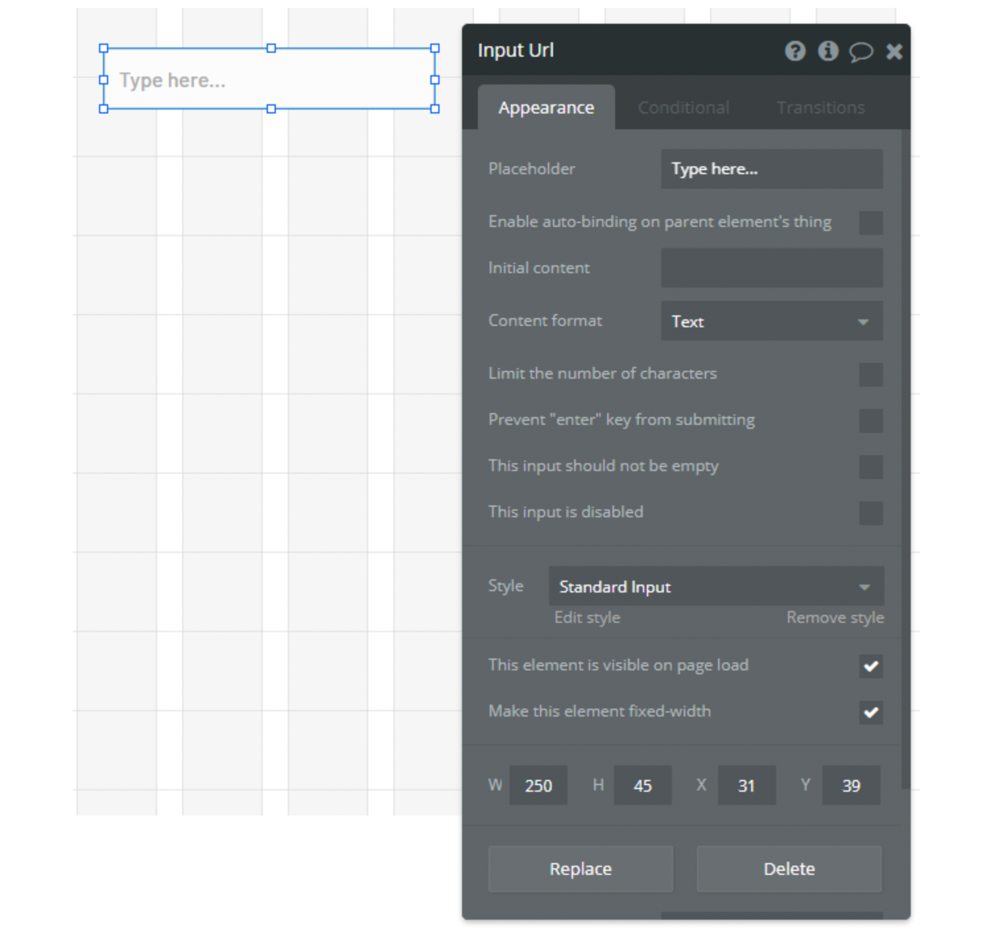Click the H height field showing 45
This screenshot has width=990, height=929.
click(x=642, y=785)
